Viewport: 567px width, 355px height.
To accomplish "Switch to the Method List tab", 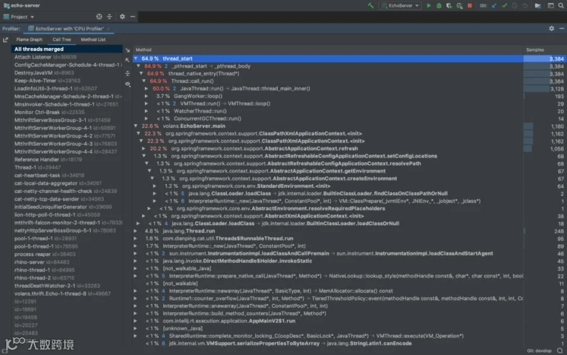I will pyautogui.click(x=93, y=40).
